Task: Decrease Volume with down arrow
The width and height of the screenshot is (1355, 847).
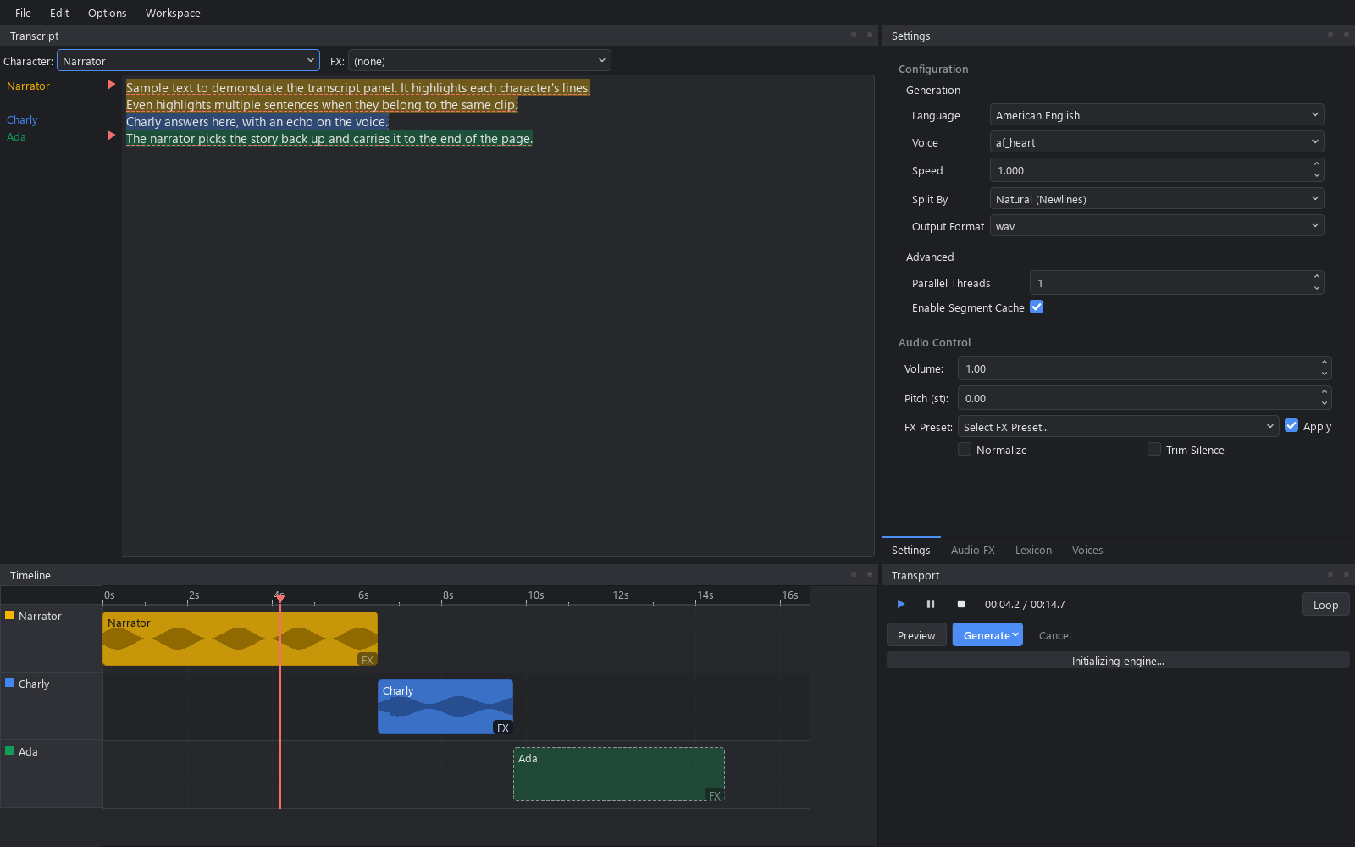Action: tap(1325, 374)
